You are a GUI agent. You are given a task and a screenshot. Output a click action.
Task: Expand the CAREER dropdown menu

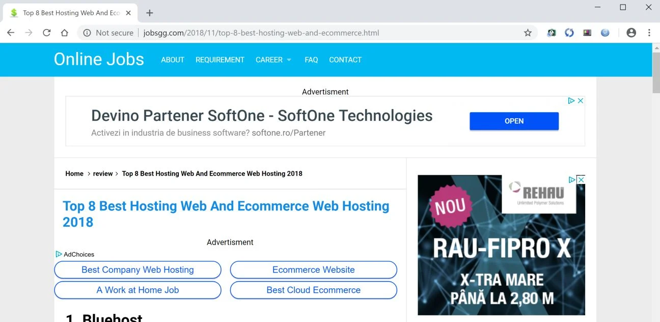(273, 60)
